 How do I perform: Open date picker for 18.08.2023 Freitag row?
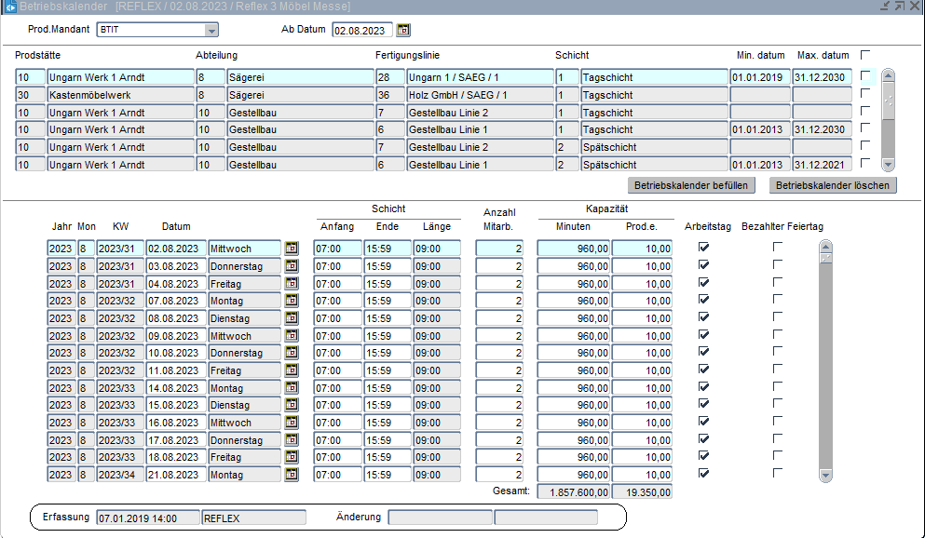click(x=292, y=457)
